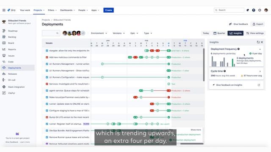Open the external link icon for insights feedback
The width and height of the screenshot is (271, 152).
click(x=259, y=85)
